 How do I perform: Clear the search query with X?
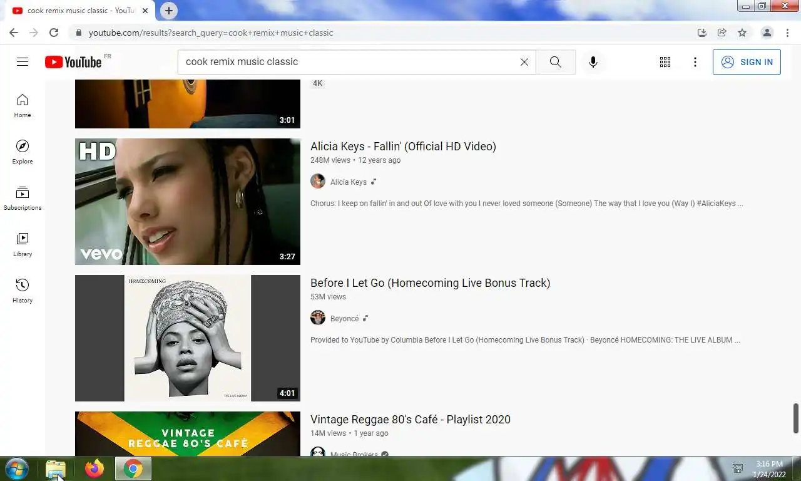pos(524,62)
